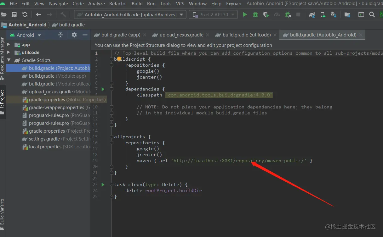This screenshot has height=237, width=383.
Task: Click the Synchronize refresh icon
Action: tap(25, 14)
